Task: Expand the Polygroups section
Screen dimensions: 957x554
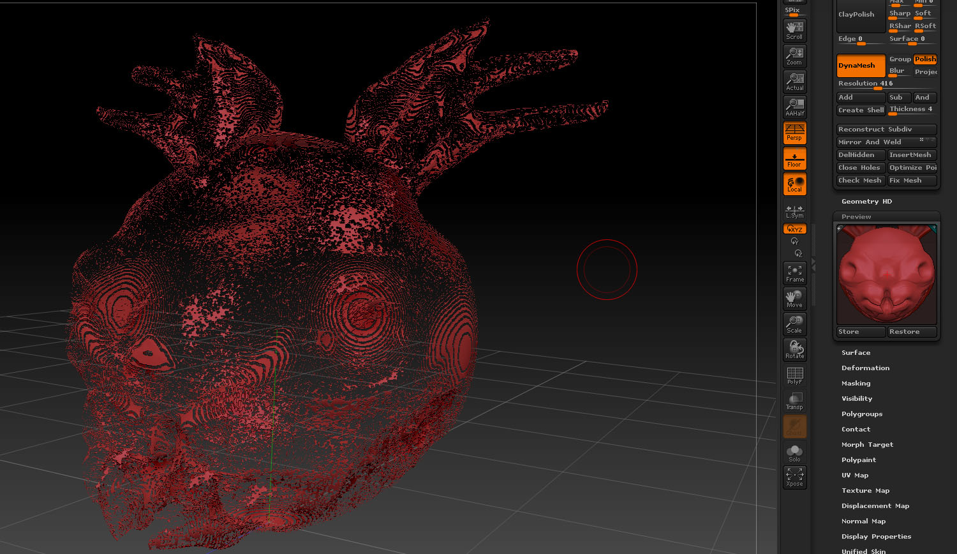Action: click(862, 414)
